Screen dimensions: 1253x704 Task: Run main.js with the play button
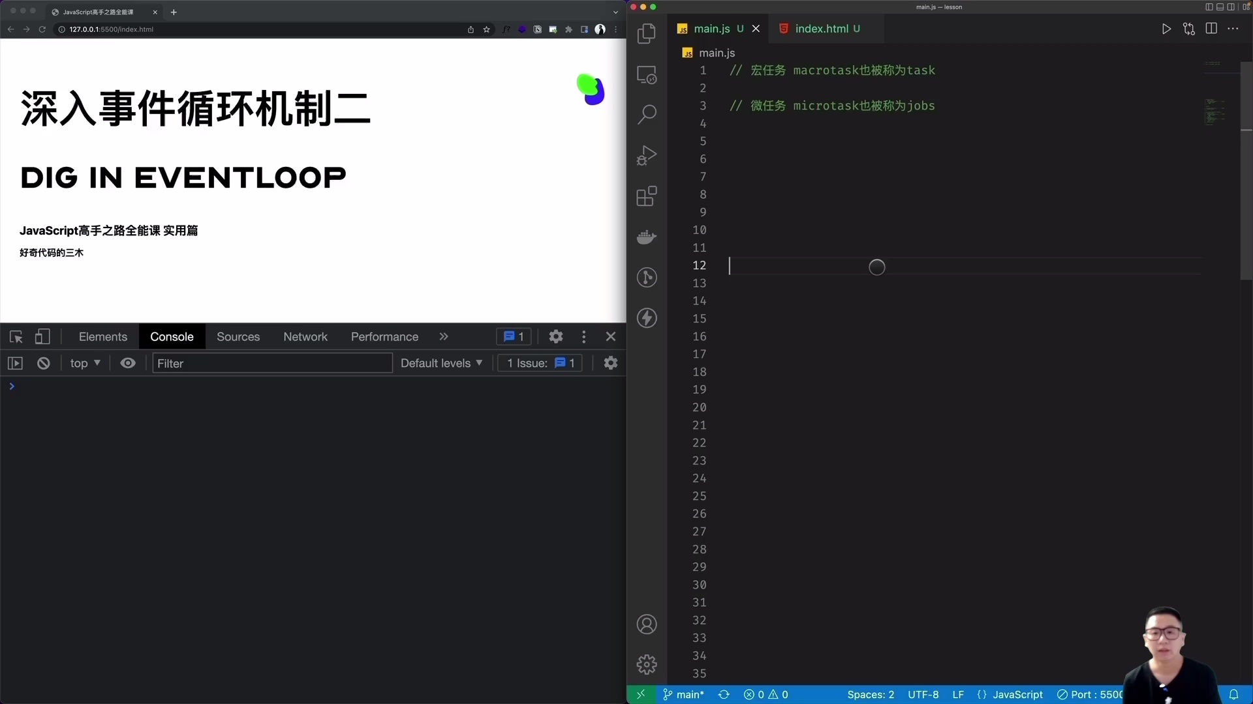[1167, 29]
